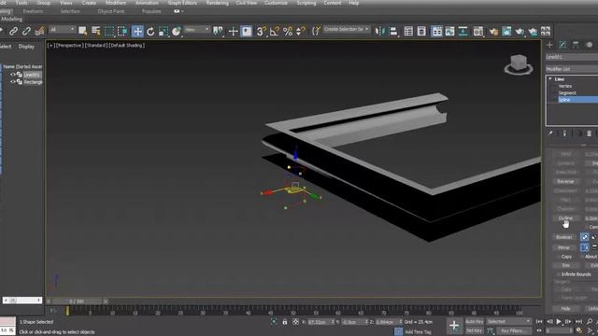Image resolution: width=598 pixels, height=336 pixels.
Task: Click the Add Time Tag field
Action: [418, 332]
